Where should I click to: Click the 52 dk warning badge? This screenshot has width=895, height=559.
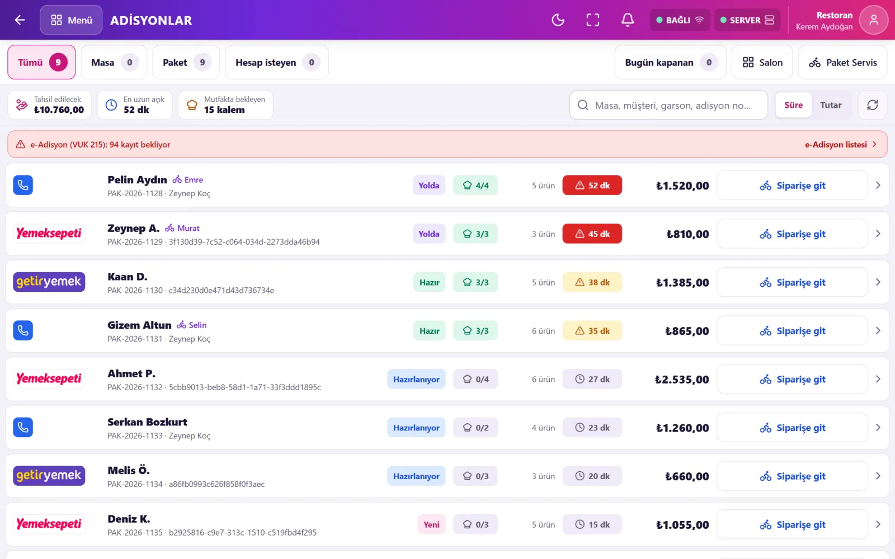592,185
